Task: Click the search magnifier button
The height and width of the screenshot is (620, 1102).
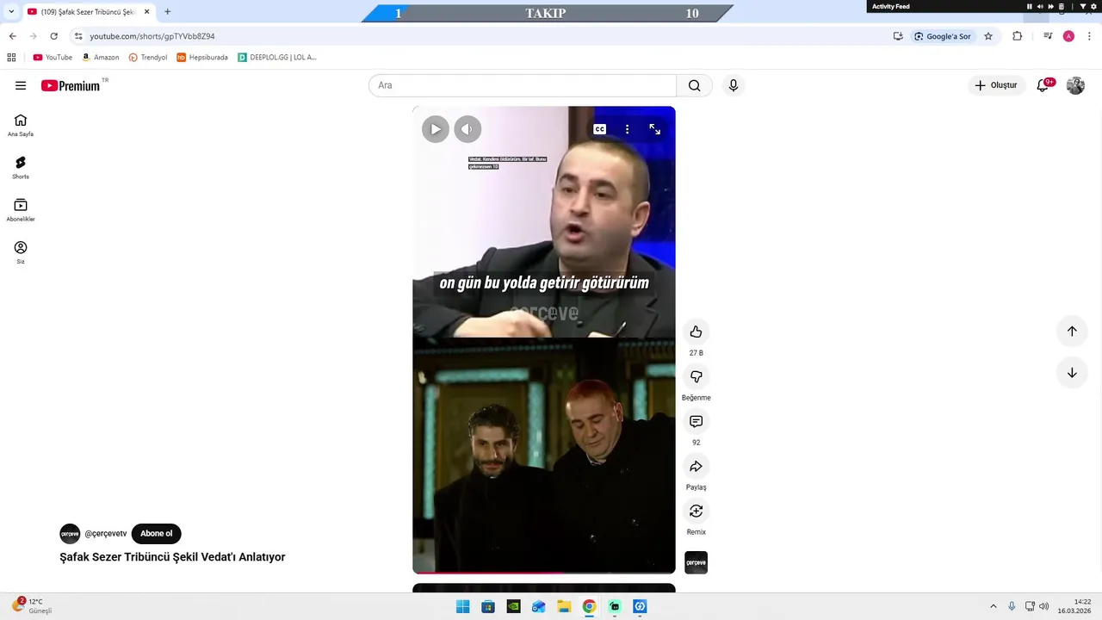Action: click(694, 85)
